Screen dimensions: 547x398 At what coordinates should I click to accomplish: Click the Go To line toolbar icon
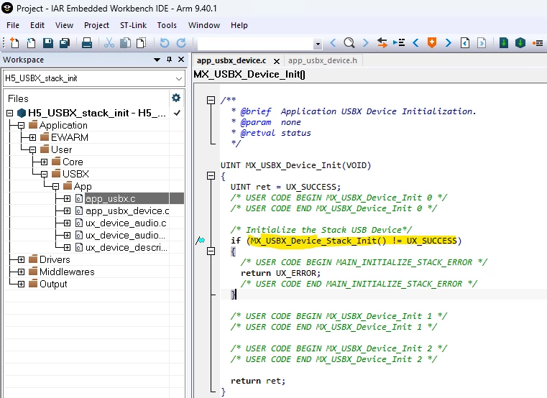pos(399,42)
